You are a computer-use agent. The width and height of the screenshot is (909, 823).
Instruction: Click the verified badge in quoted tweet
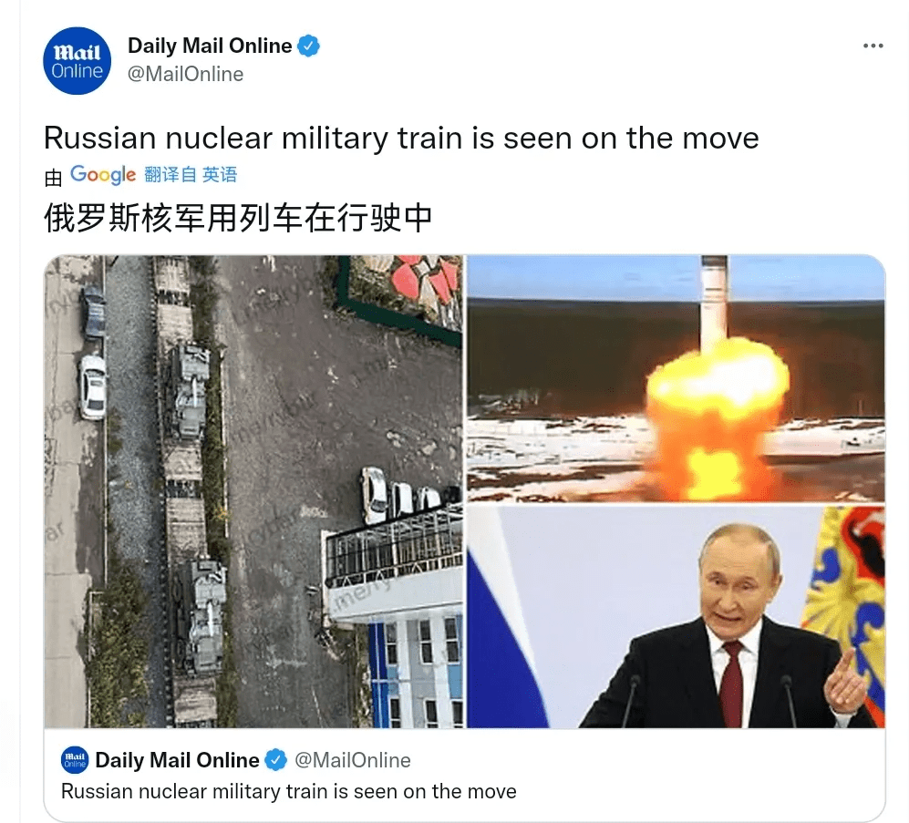pos(276,760)
